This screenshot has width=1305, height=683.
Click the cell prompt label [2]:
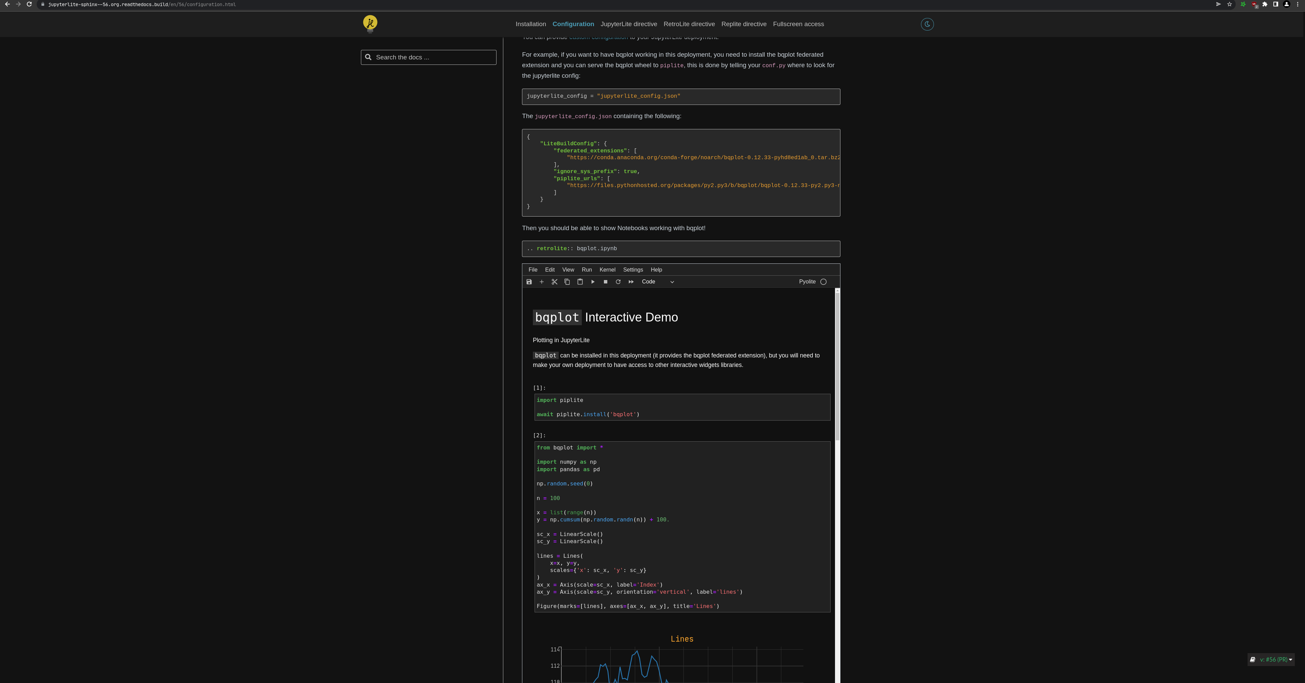point(540,436)
